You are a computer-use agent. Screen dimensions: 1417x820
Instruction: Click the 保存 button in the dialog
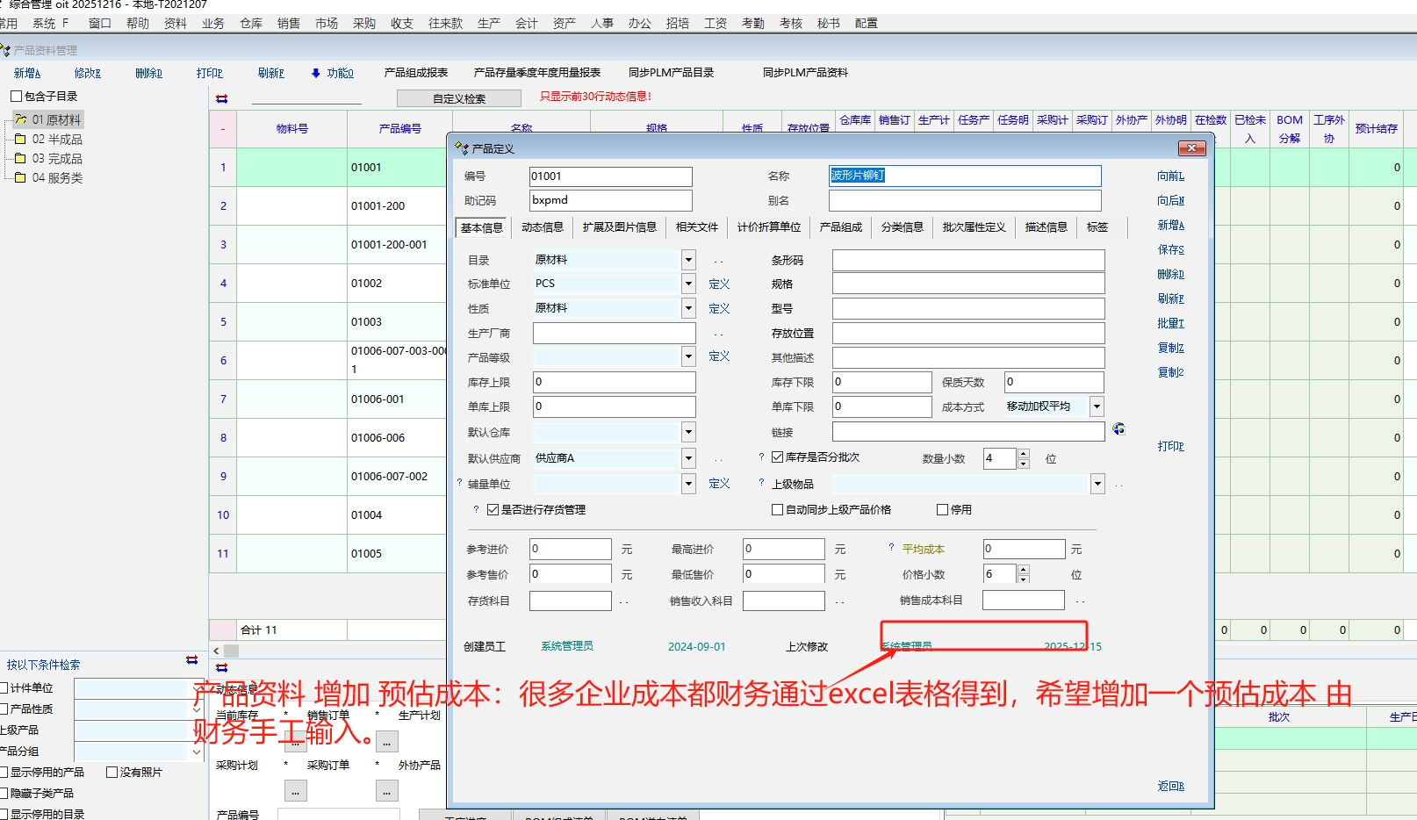[x=1170, y=250]
